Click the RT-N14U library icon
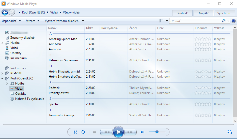Viewport: 237px width, 139px height. tap(7, 73)
